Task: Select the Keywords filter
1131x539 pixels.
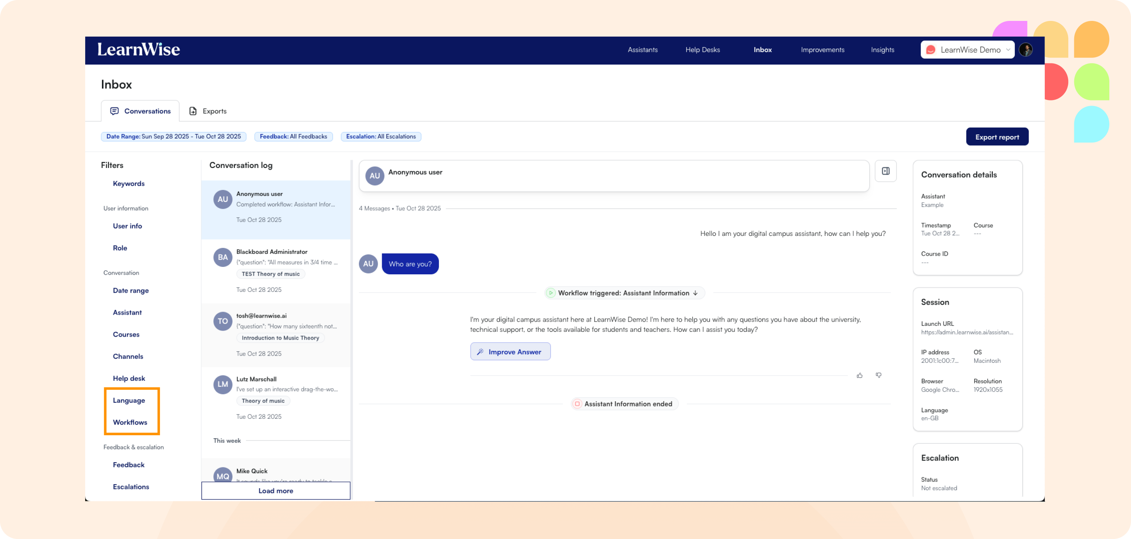Action: pyautogui.click(x=128, y=184)
